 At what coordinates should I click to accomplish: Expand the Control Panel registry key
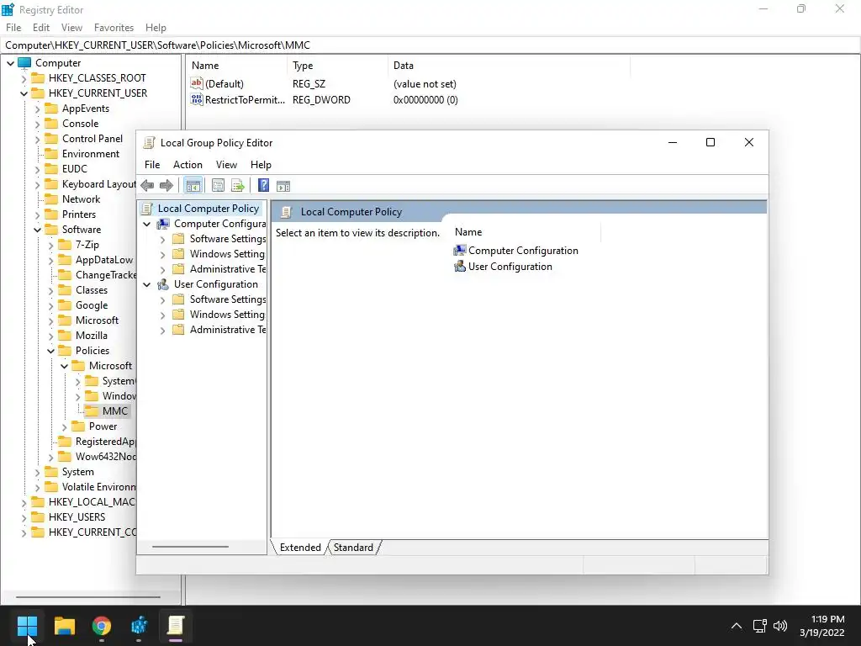point(37,139)
